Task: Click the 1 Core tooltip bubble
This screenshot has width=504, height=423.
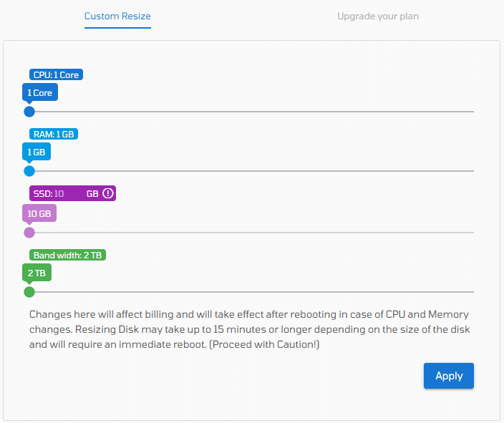Action: pos(40,92)
